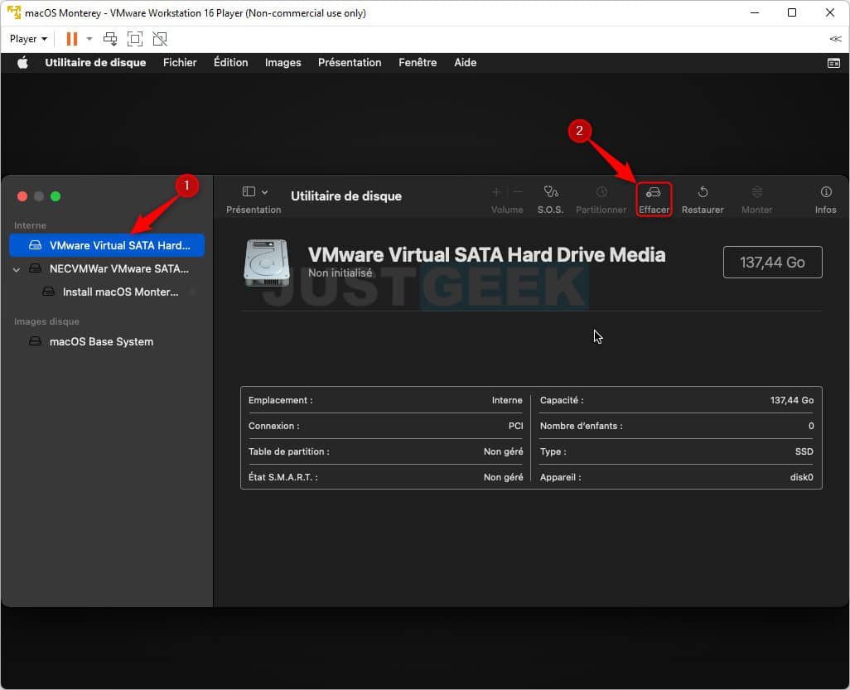Click the Connexion PCI row
This screenshot has width=850, height=690.
click(385, 426)
